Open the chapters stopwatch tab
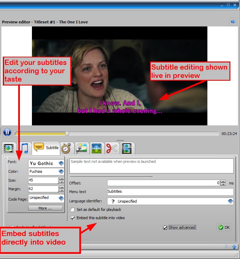Image resolution: width=240 pixels, height=259 pixels. tap(66, 148)
